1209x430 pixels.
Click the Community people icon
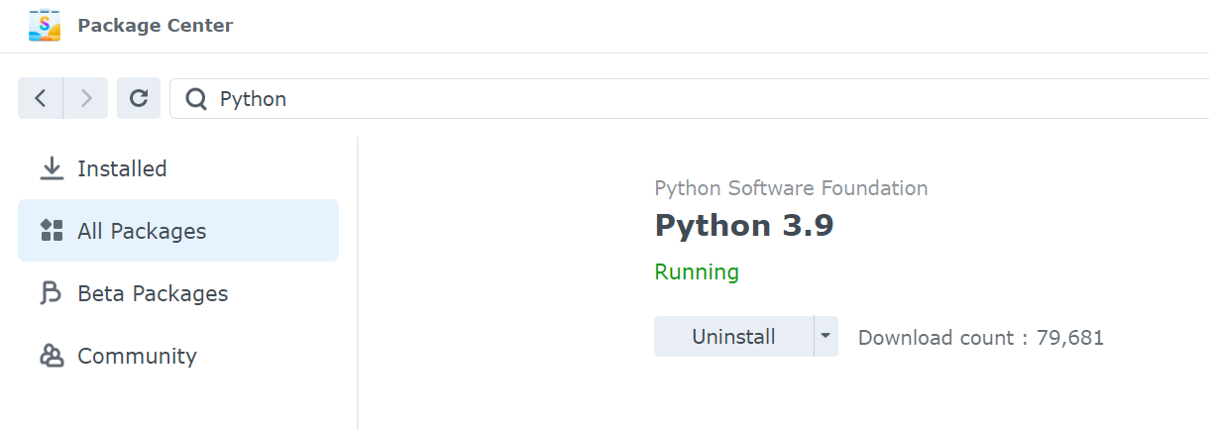[x=52, y=356]
